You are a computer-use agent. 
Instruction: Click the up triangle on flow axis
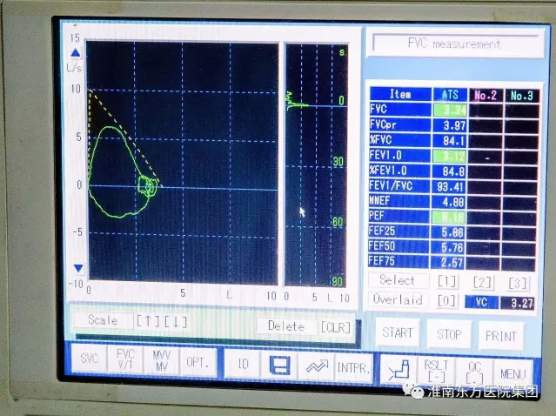click(76, 54)
